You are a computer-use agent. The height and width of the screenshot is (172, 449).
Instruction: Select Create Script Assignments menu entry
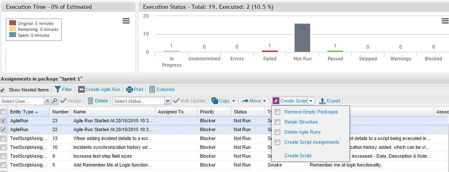pyautogui.click(x=311, y=142)
